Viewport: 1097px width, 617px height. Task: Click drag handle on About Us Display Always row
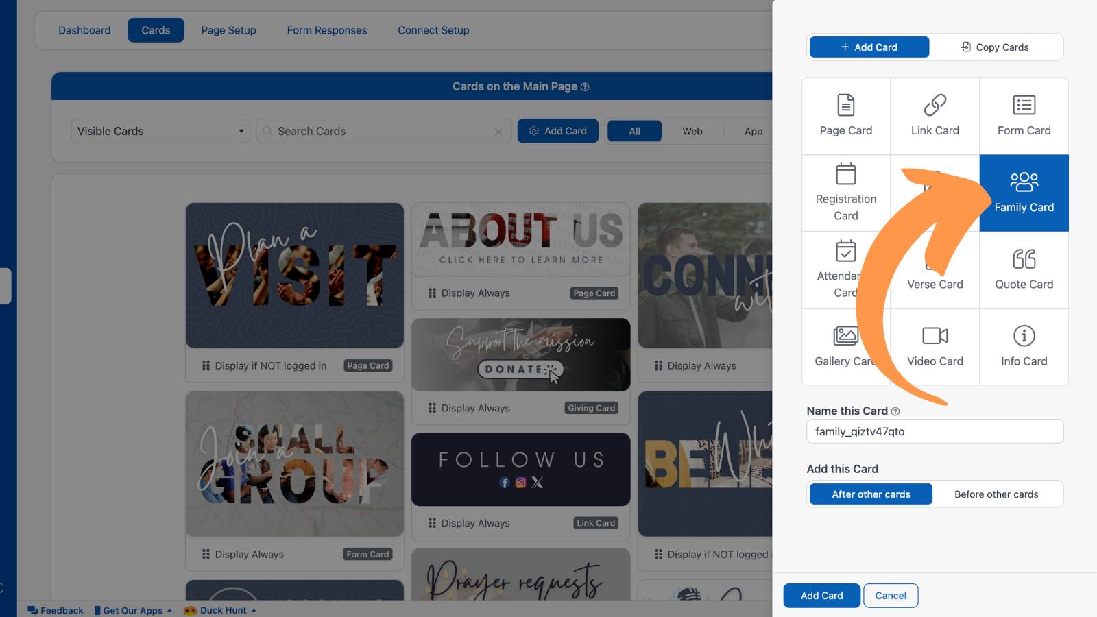[432, 293]
